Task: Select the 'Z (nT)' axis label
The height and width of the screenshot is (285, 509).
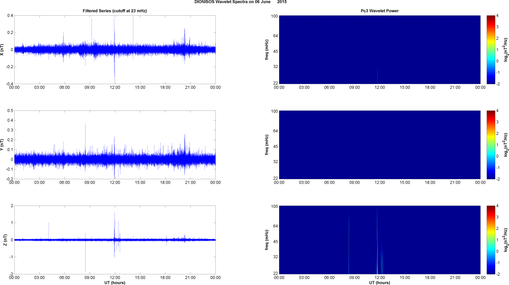Action: (x=5, y=240)
